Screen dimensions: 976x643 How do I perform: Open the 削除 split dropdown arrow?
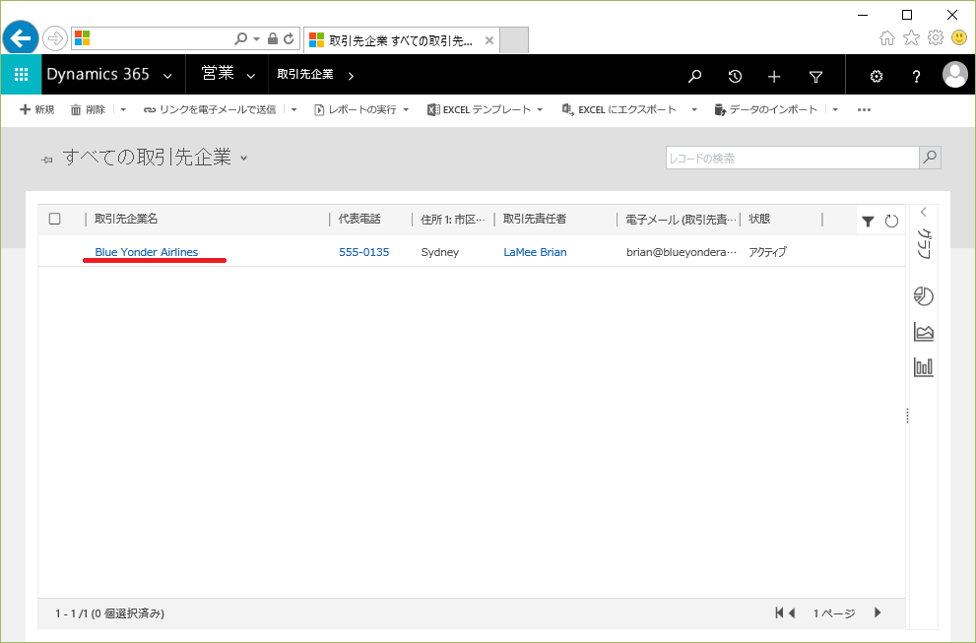tap(123, 109)
